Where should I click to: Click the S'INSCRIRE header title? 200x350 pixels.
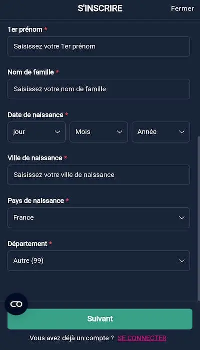pos(100,8)
